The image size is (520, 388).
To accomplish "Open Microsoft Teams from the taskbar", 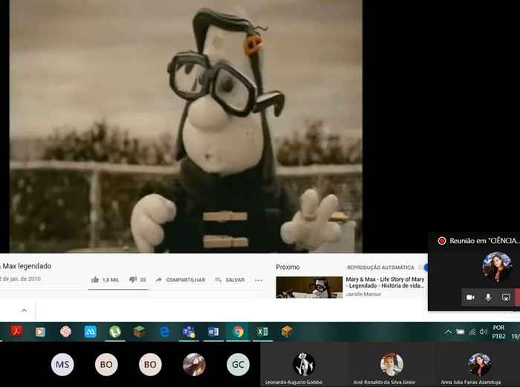I will coord(189,332).
